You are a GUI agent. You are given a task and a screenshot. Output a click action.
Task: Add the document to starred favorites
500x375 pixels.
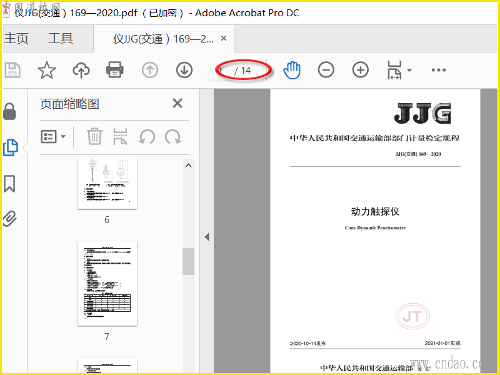(x=46, y=70)
